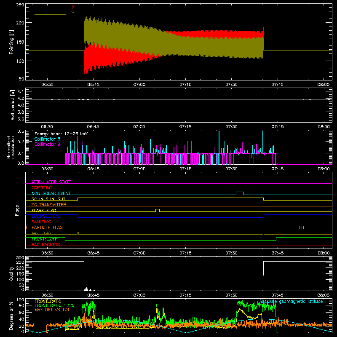The image size is (337, 337).
Task: Click the 250 tick on Pointing axis
Action: point(20,5)
